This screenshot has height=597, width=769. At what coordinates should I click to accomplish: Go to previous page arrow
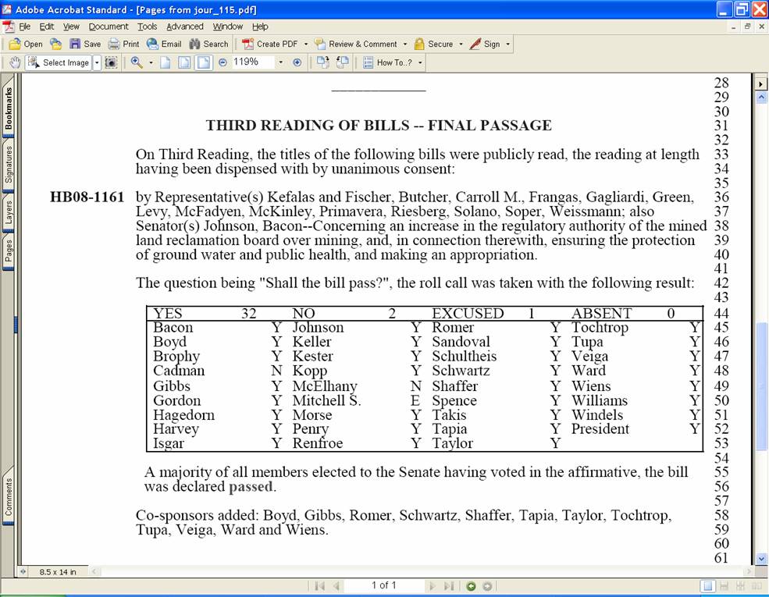[336, 586]
